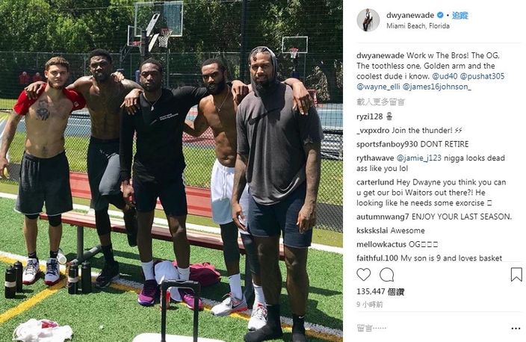Follow dwyanewade using the 追蹤 button
Screen dimensions: 526x342
pos(460,15)
